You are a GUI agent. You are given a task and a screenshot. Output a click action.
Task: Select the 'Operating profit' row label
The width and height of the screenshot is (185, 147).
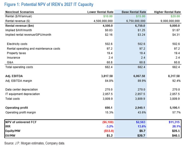pos(17,108)
